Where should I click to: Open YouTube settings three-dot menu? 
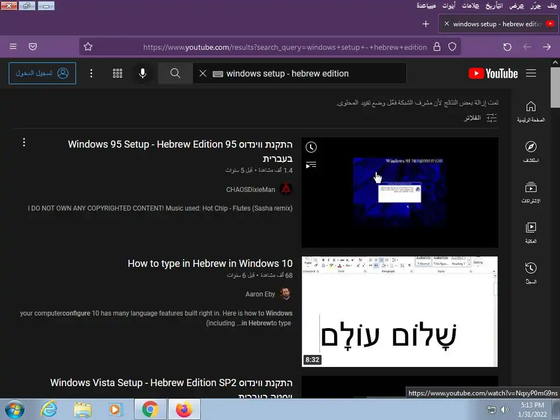coord(91,73)
